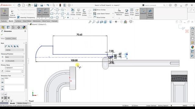The image size is (195, 109).
Task: Click the Undo icon
Action: [48, 5]
